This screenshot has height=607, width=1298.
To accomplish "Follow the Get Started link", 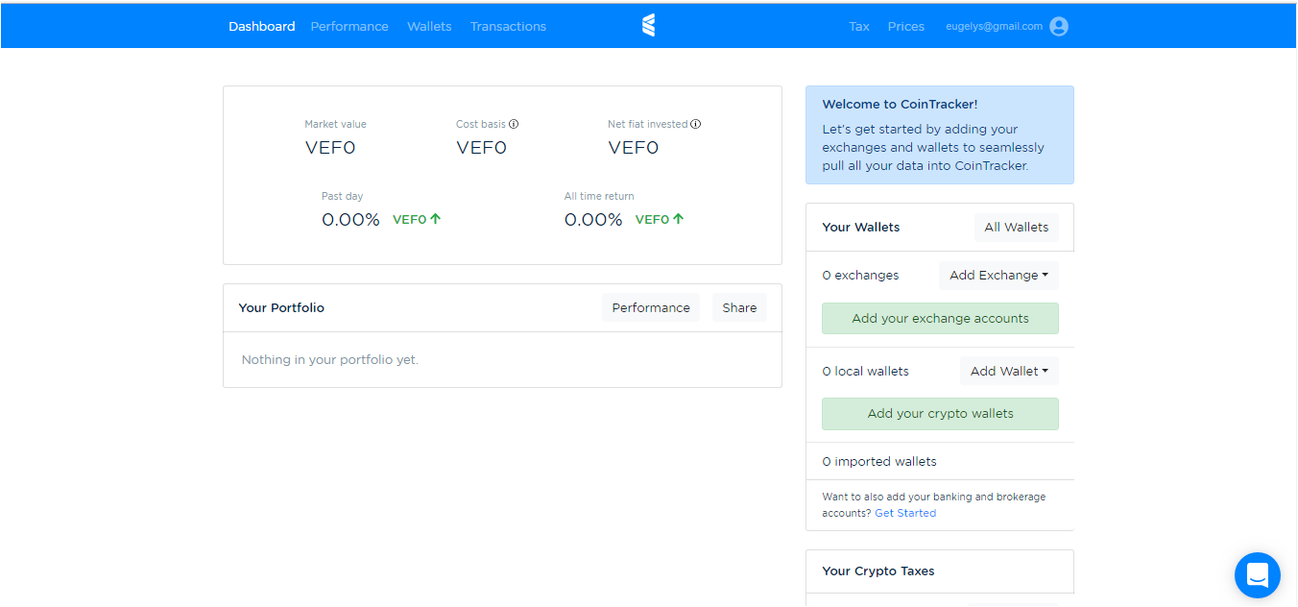I will (x=905, y=513).
